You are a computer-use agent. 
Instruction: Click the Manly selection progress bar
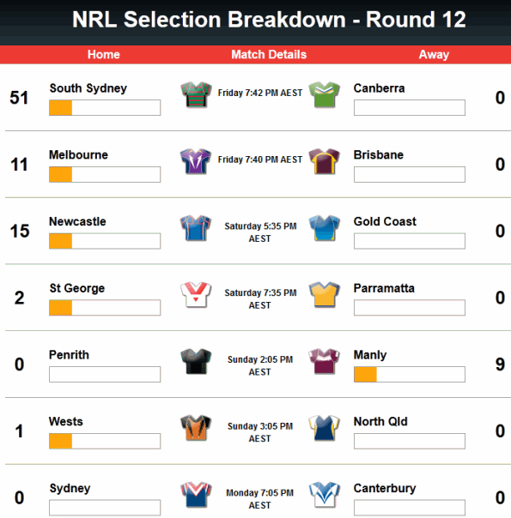click(410, 374)
